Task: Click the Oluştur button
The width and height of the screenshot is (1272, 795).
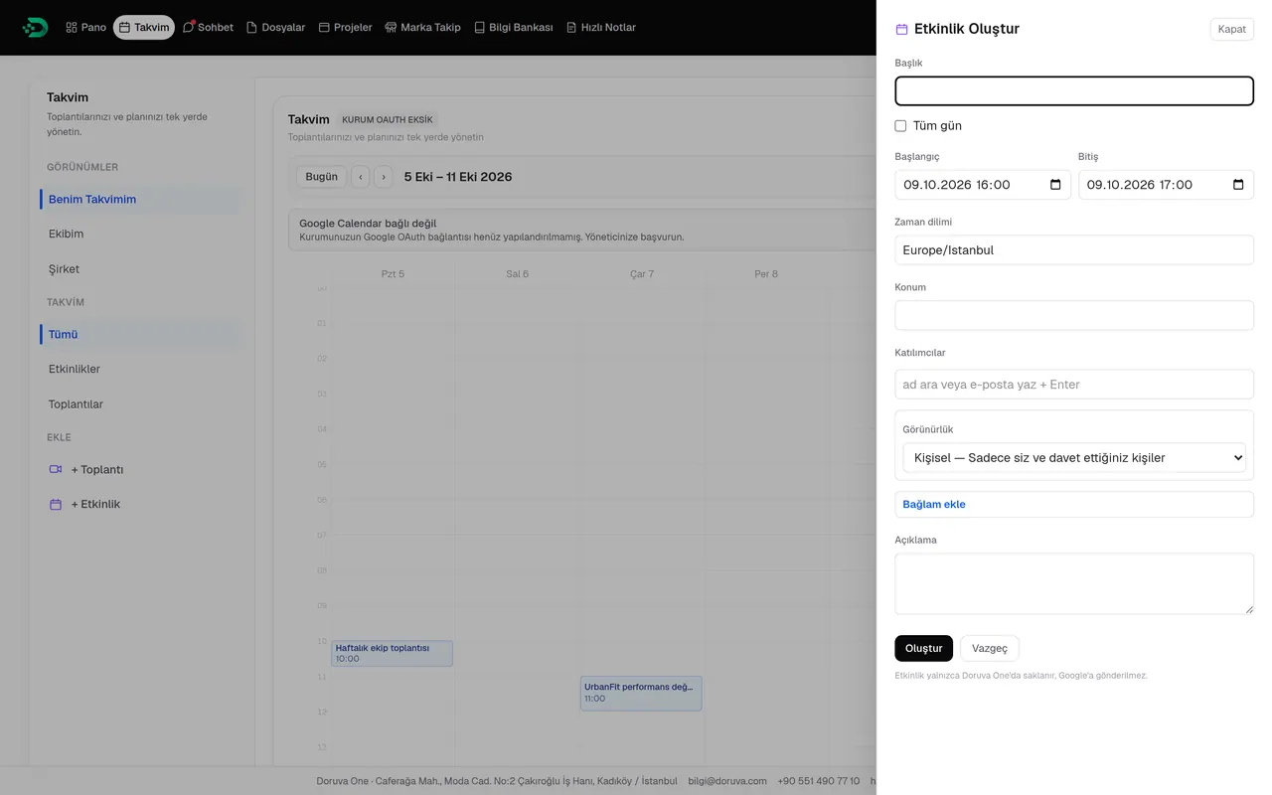Action: (x=923, y=648)
